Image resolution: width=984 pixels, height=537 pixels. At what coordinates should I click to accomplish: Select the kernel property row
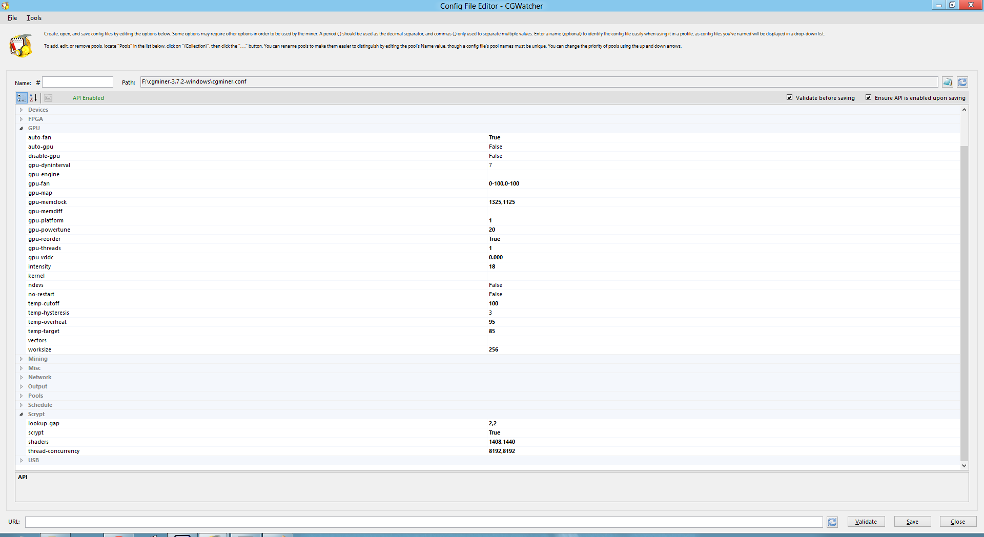coord(493,276)
